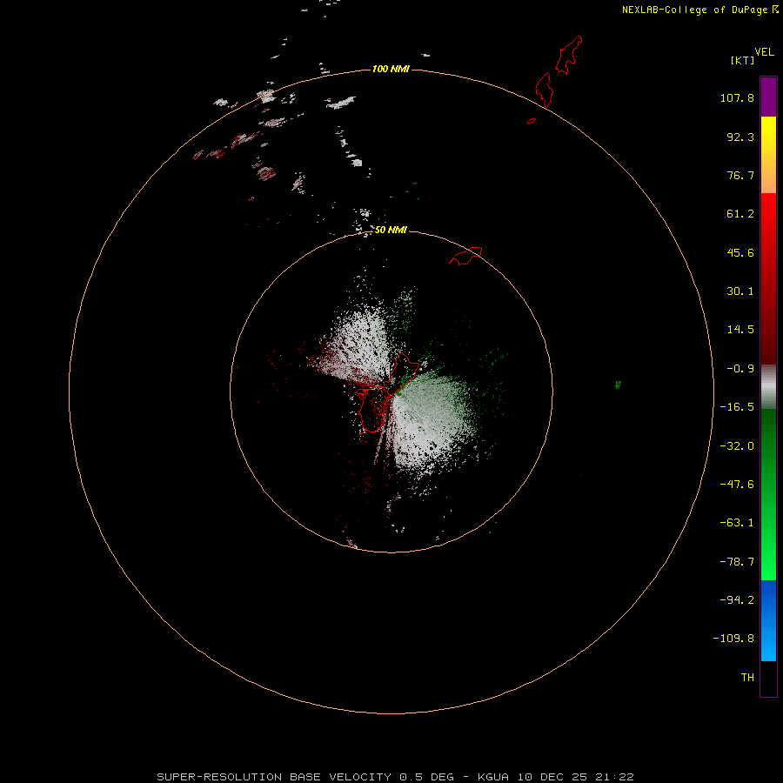The image size is (783, 783).
Task: Click the -63.1 scale value
Action: coord(737,523)
